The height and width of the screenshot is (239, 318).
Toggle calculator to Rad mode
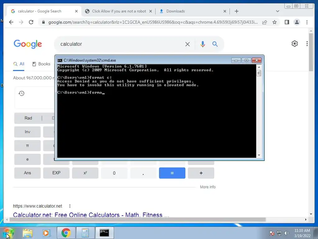pyautogui.click(x=28, y=118)
